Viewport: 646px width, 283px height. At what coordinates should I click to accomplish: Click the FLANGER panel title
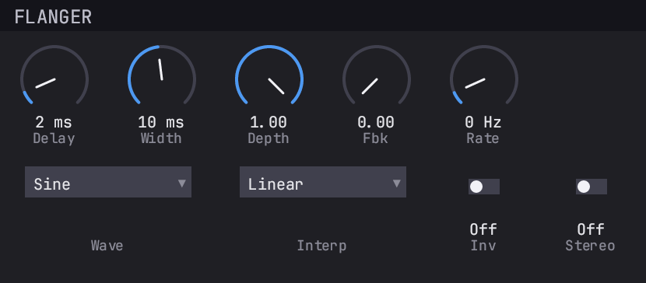[x=53, y=17]
